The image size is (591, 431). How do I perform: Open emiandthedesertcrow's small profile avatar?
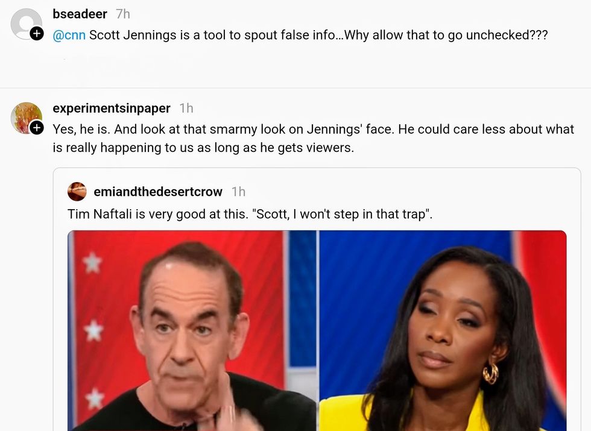[77, 192]
